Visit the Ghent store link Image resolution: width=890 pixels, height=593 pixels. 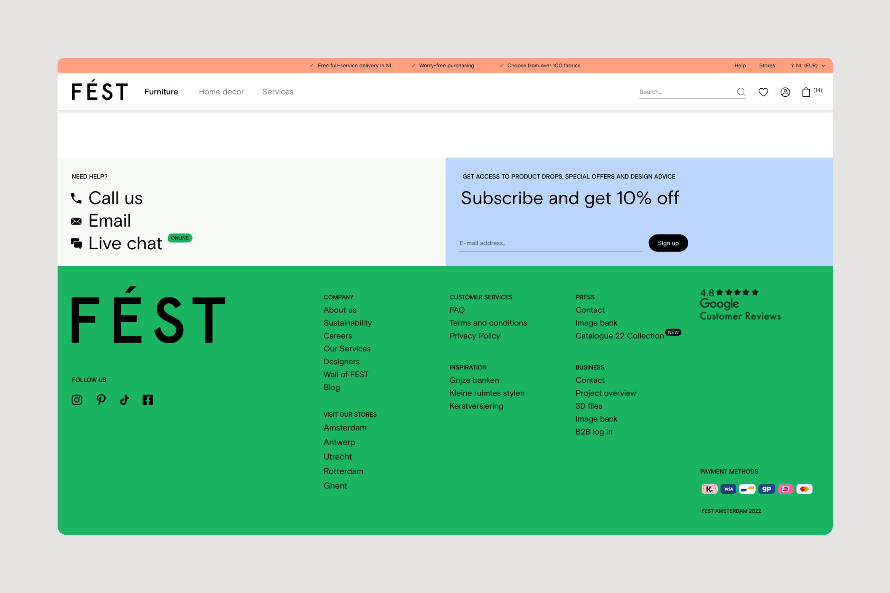[335, 486]
